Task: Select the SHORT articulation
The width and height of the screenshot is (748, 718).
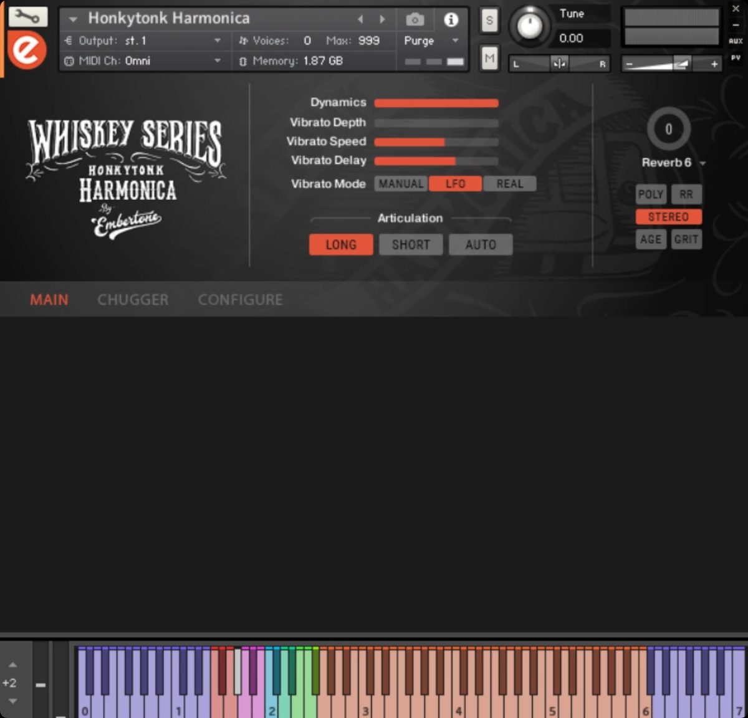Action: pyautogui.click(x=411, y=244)
